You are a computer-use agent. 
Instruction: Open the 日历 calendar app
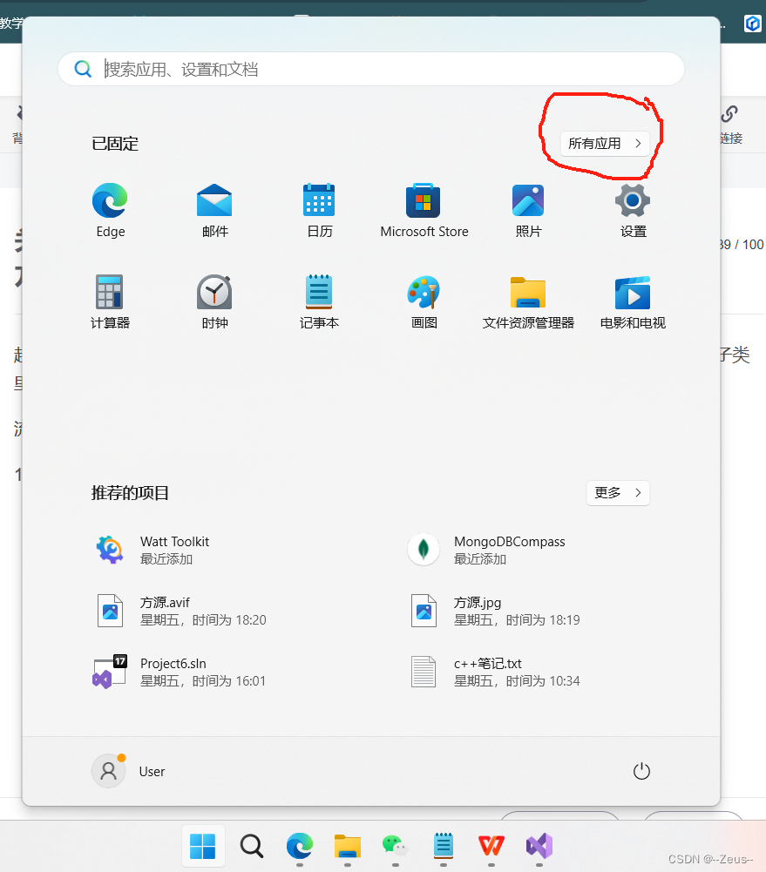tap(319, 210)
